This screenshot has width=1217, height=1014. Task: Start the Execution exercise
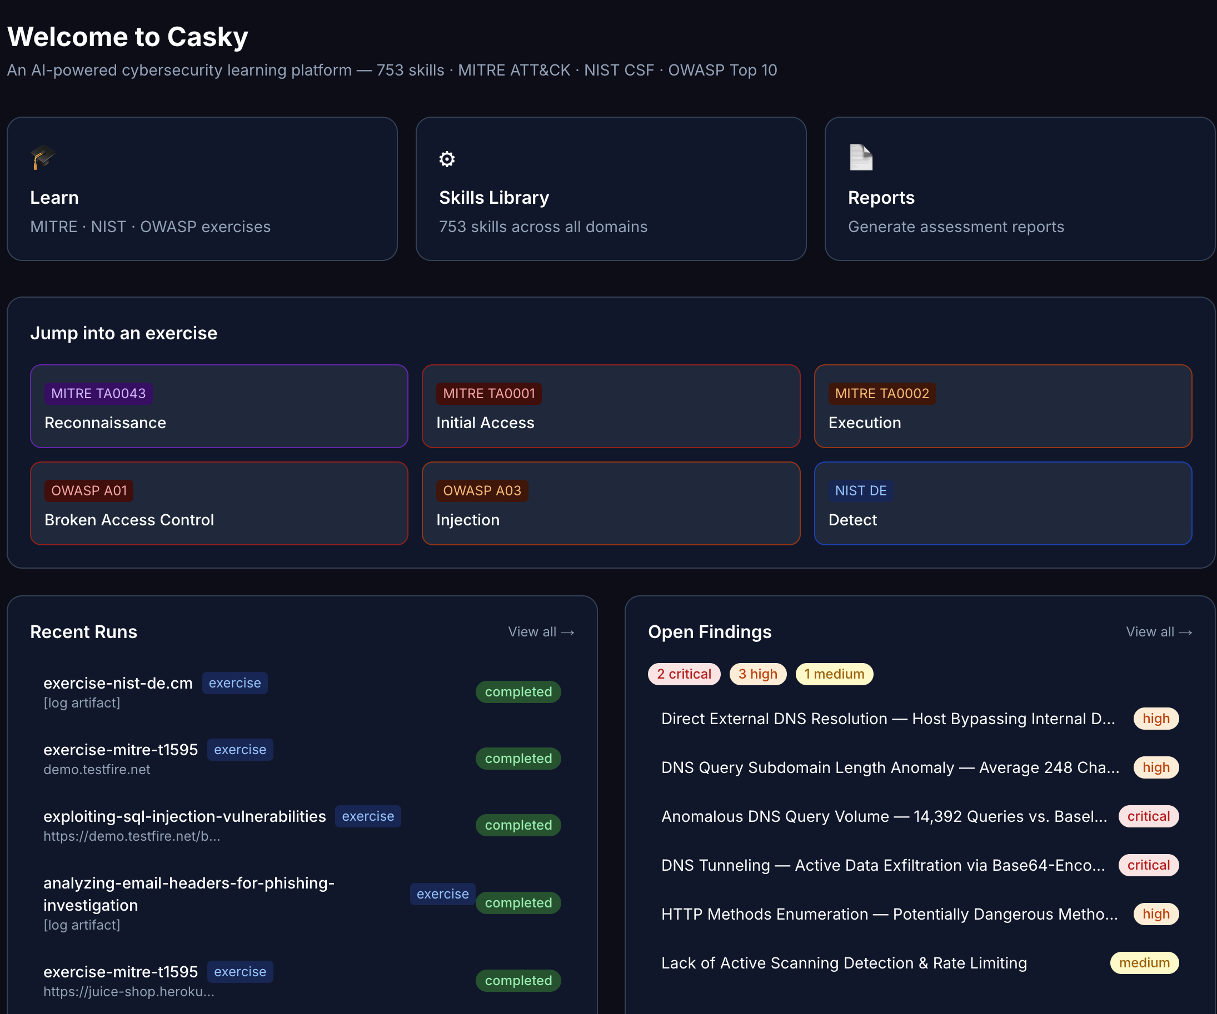pos(1002,406)
